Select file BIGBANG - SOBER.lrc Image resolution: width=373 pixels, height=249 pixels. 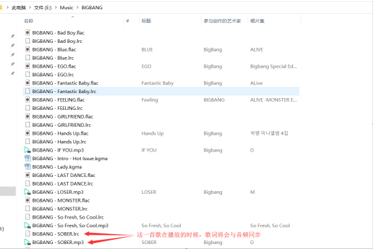56,234
